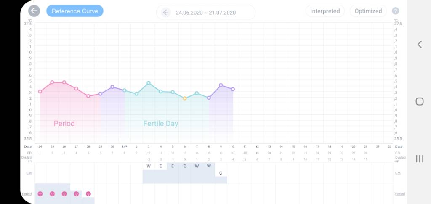Toggle the Reference Curve button
Image resolution: width=431 pixels, height=204 pixels.
point(74,11)
